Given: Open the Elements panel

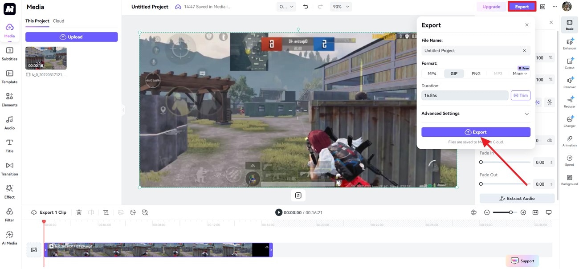Looking at the screenshot, I should (9, 100).
